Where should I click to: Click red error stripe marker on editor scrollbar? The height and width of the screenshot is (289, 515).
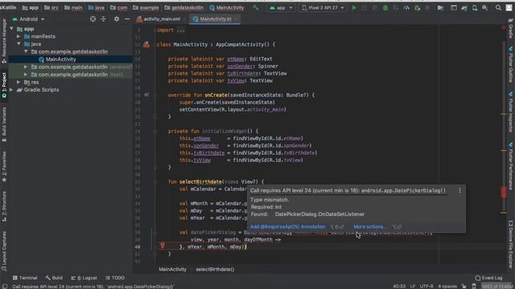pyautogui.click(x=504, y=192)
